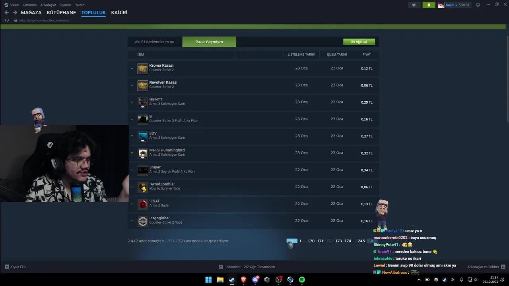Open Discord from taskbar

pyautogui.click(x=255, y=280)
